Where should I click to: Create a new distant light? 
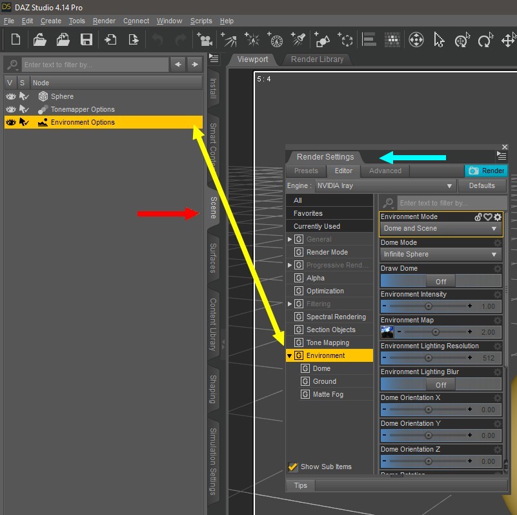228,40
